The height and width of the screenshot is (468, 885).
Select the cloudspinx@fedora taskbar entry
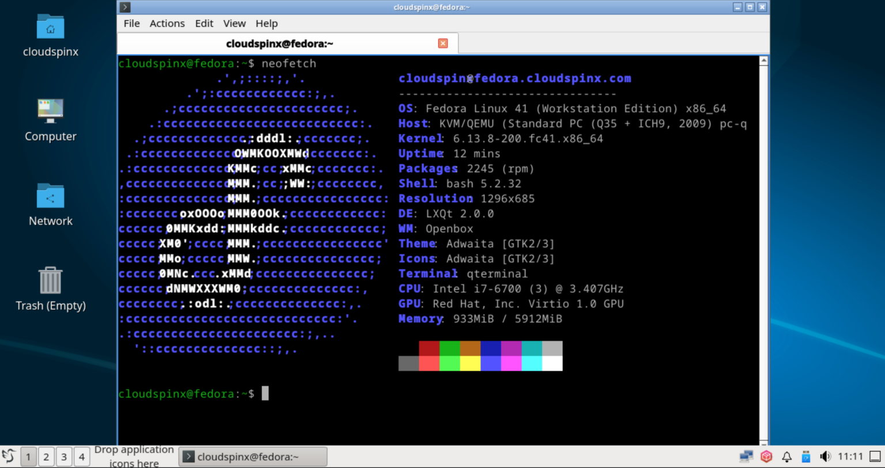point(252,456)
